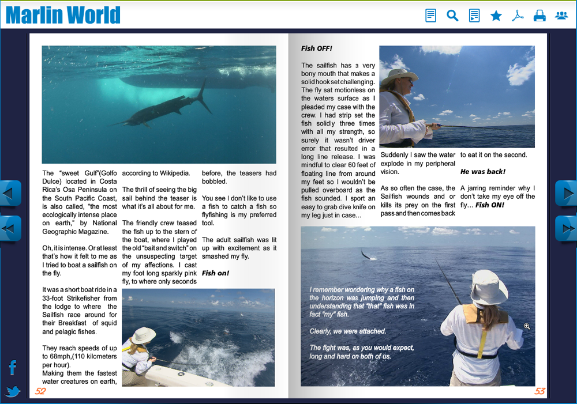577x404 pixels.
Task: Download the magazine via PDF icon
Action: coord(518,16)
